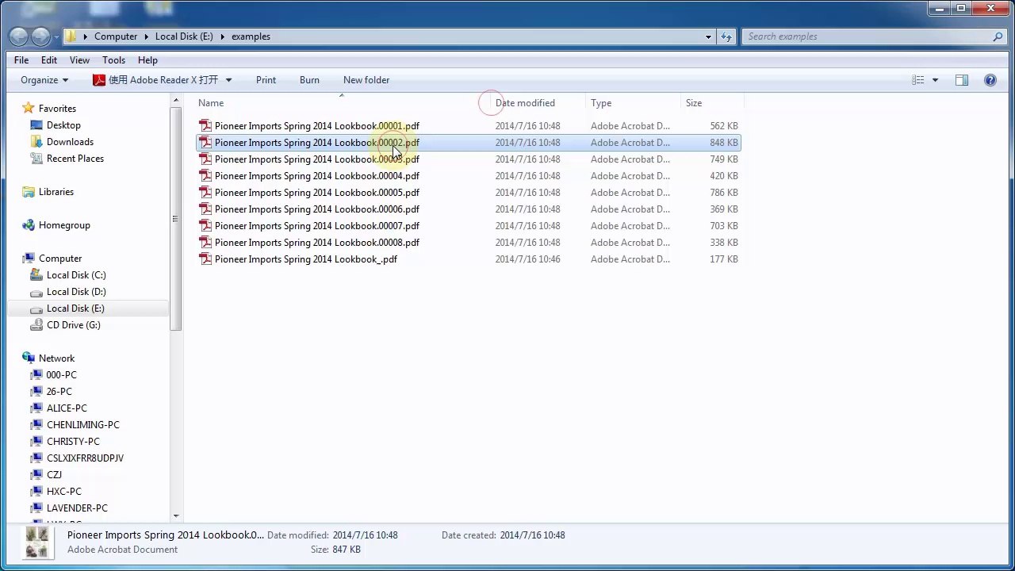Click PDF icon of Lookbook.00006.pdf
Screen dimensions: 1015x571
[205, 209]
